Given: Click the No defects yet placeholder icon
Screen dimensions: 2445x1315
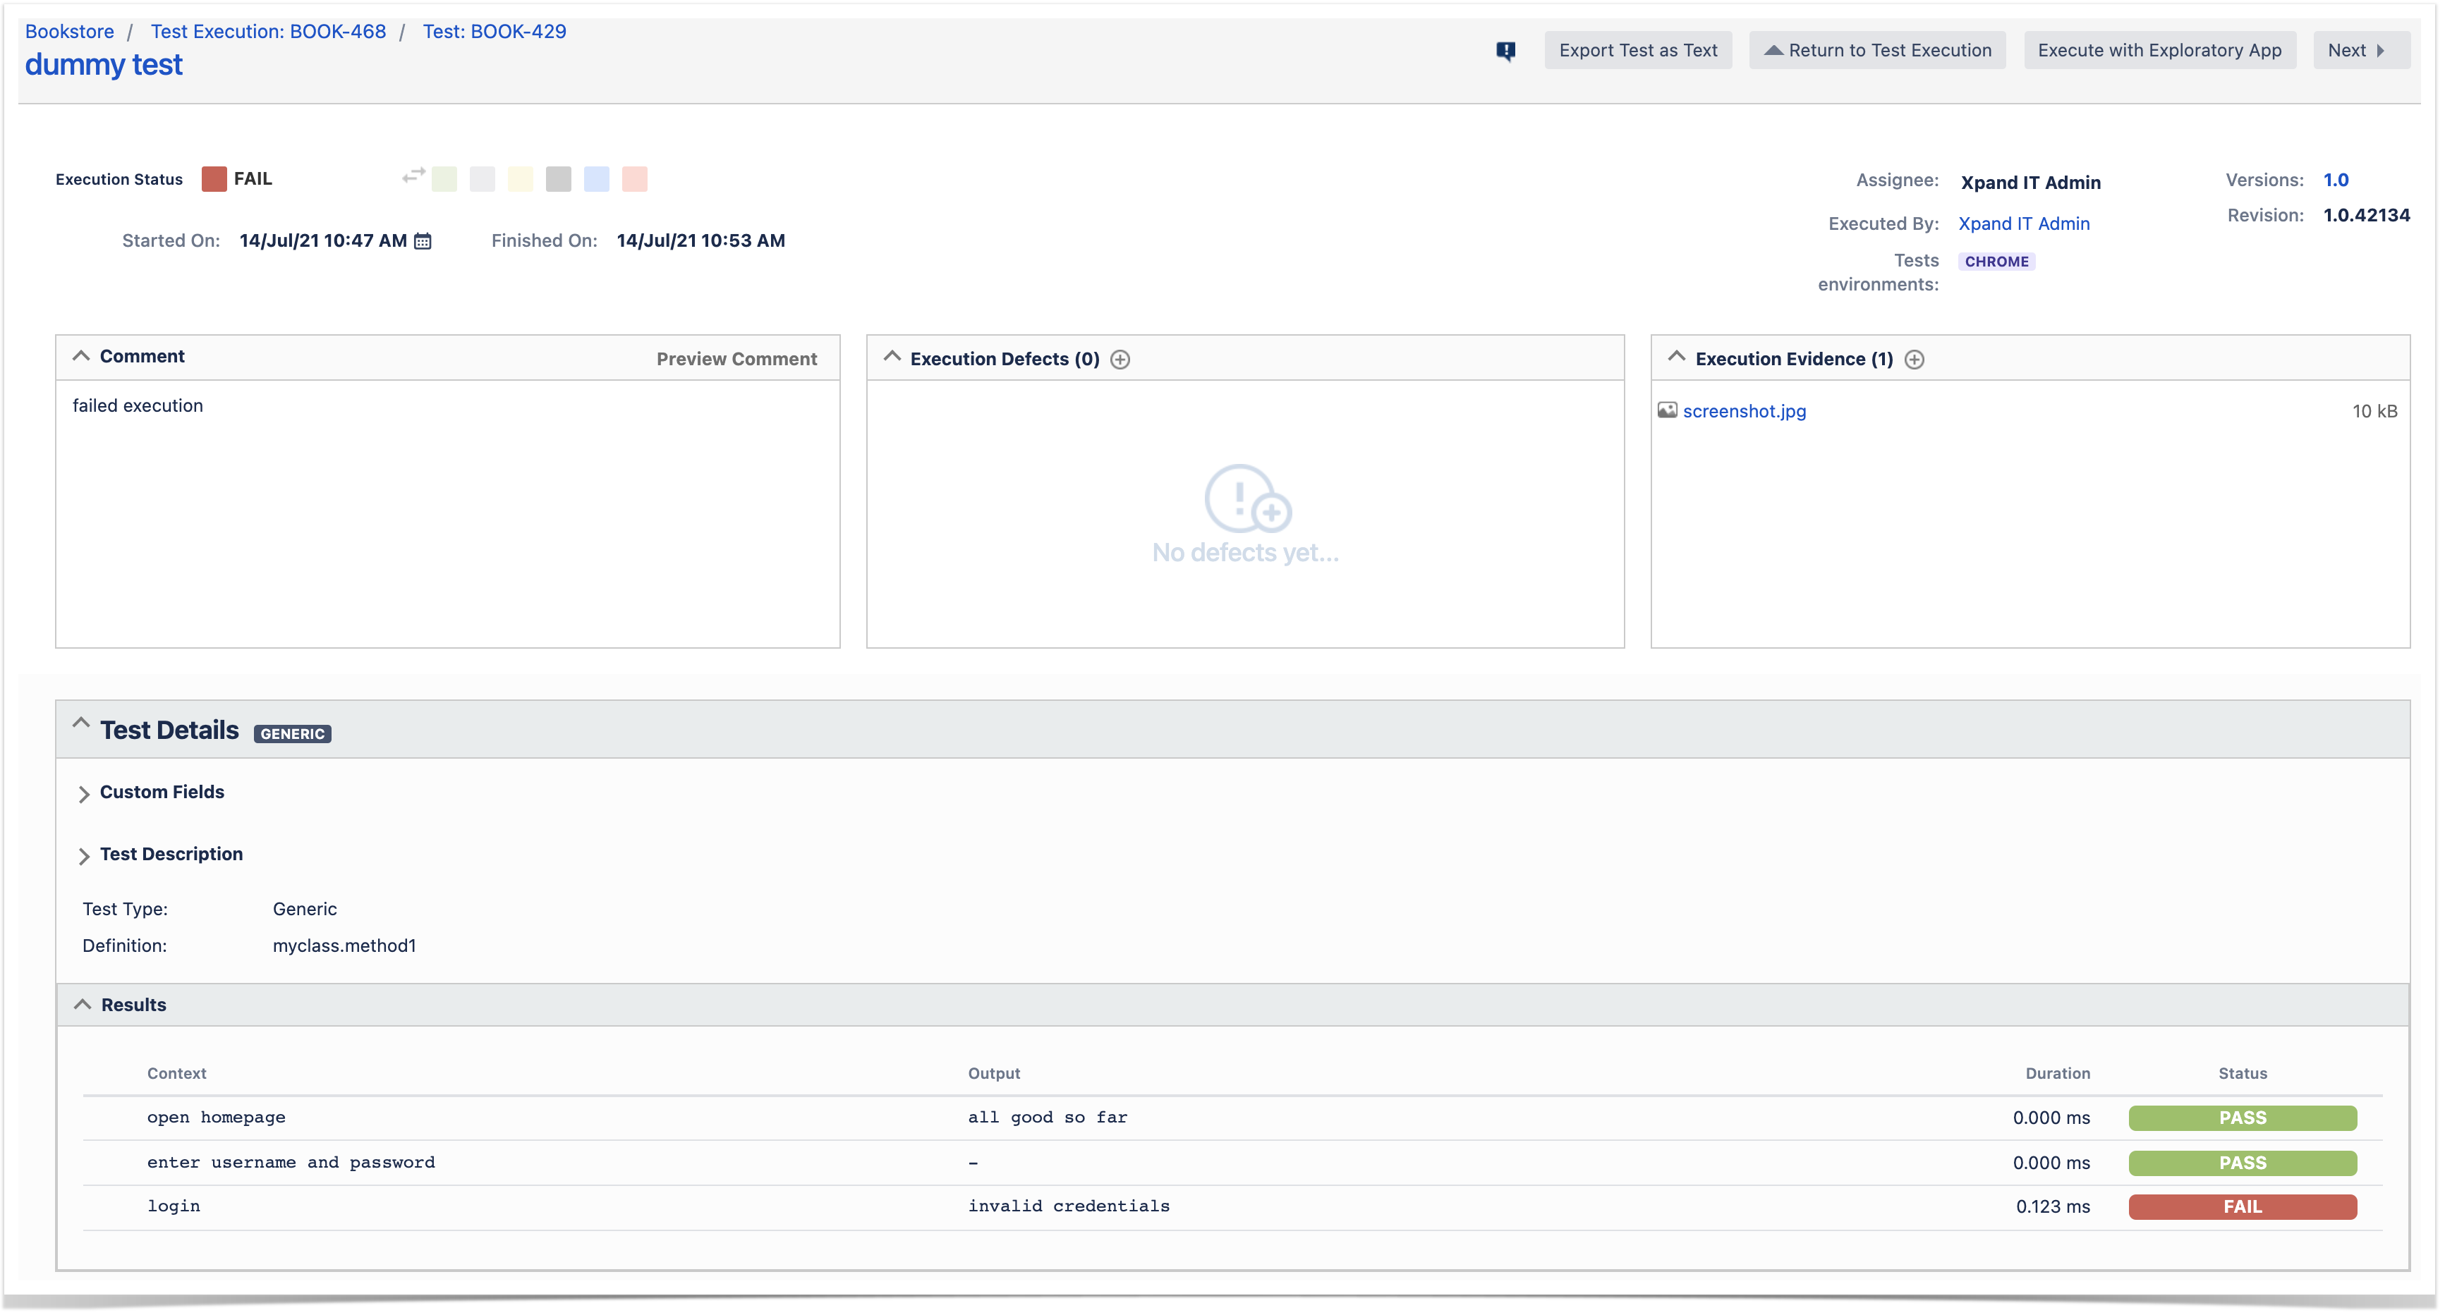Looking at the screenshot, I should pyautogui.click(x=1246, y=498).
